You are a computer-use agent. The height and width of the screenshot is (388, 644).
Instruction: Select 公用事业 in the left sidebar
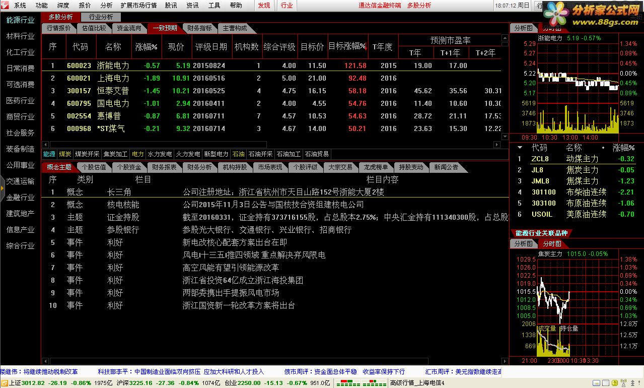(20, 165)
